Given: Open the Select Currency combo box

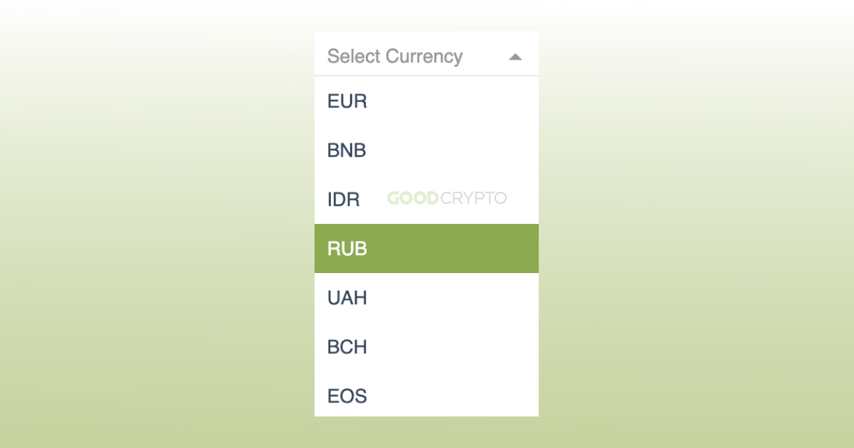Looking at the screenshot, I should point(426,56).
